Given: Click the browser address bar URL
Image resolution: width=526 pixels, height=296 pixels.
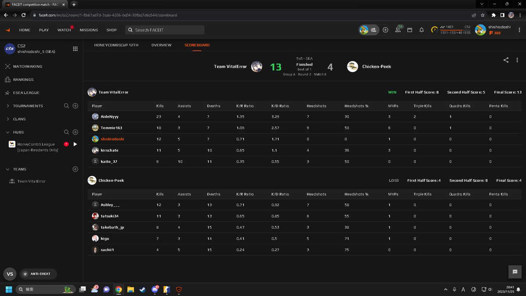Looking at the screenshot, I should (x=108, y=15).
